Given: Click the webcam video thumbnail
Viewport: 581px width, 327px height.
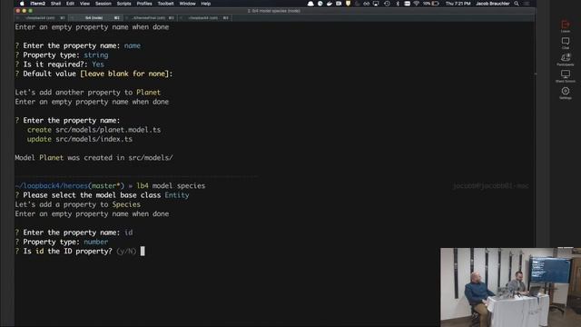Looking at the screenshot, I should tap(510, 287).
